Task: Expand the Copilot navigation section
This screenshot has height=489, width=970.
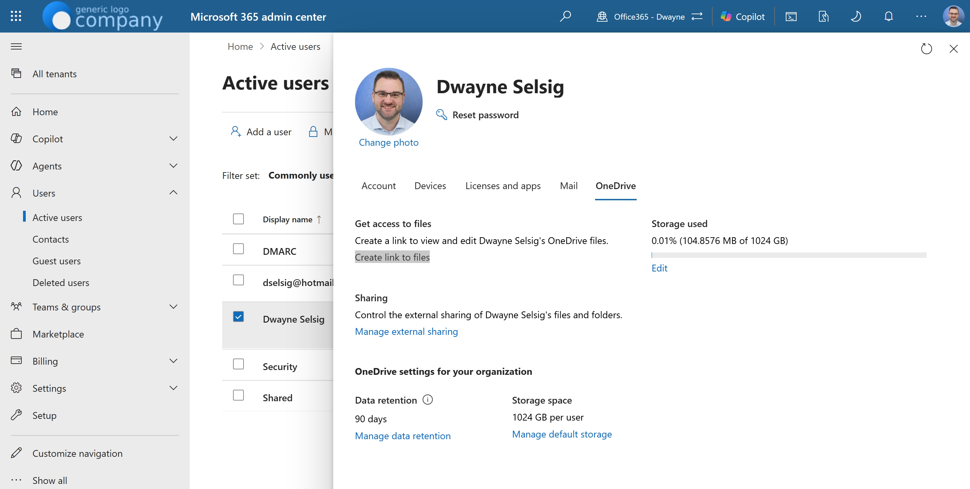Action: (x=173, y=139)
